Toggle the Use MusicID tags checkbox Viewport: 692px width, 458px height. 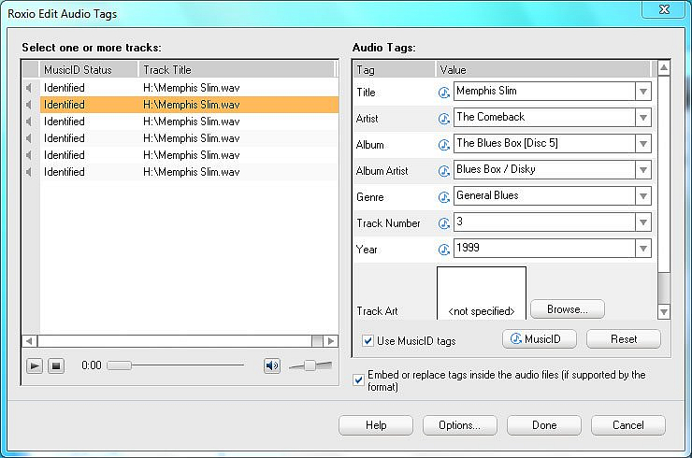tap(368, 340)
